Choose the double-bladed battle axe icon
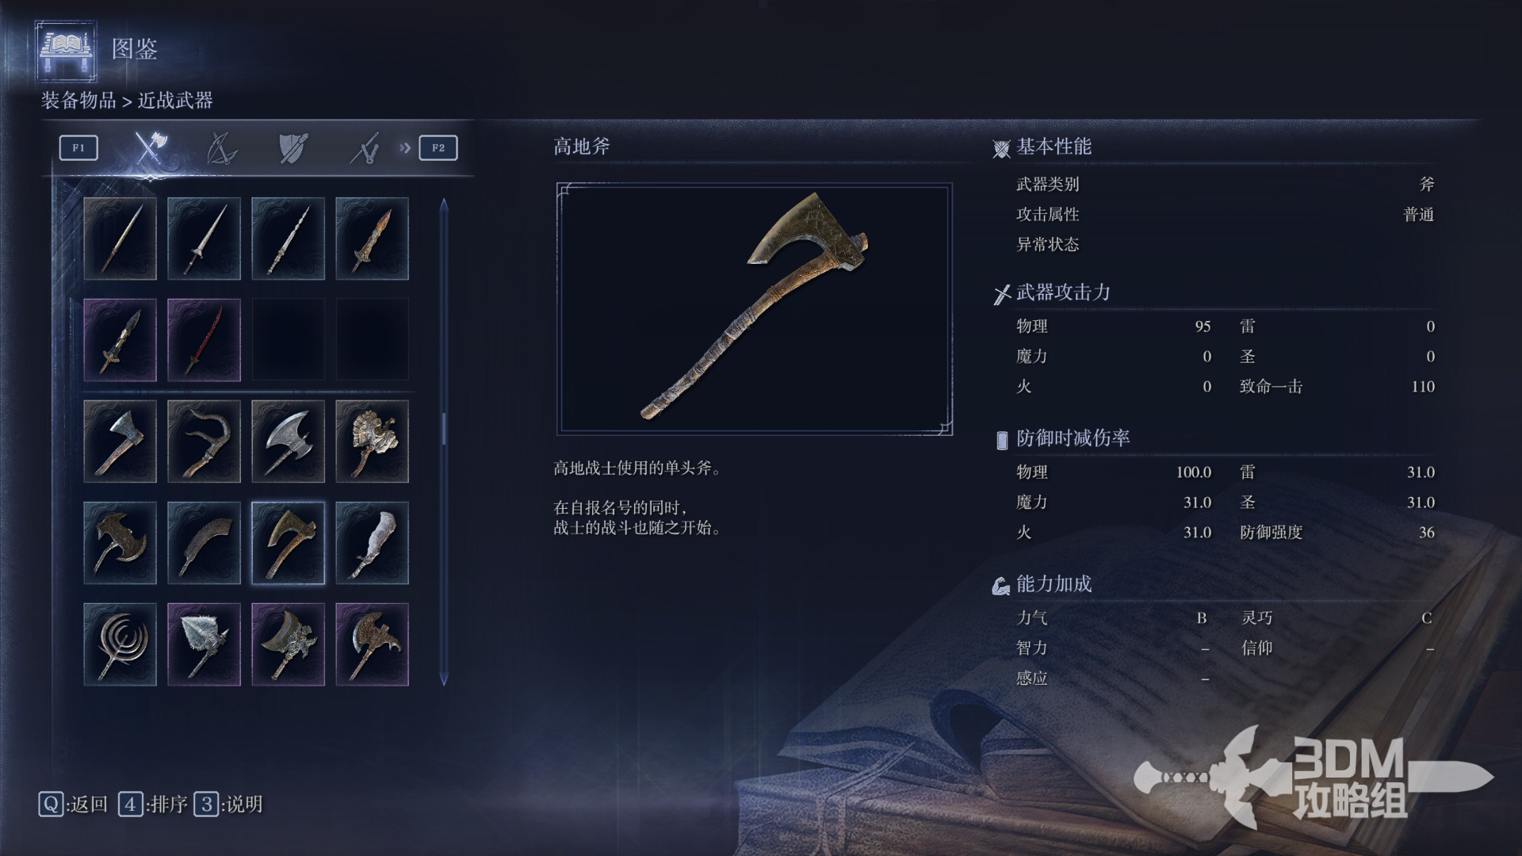 [x=288, y=441]
